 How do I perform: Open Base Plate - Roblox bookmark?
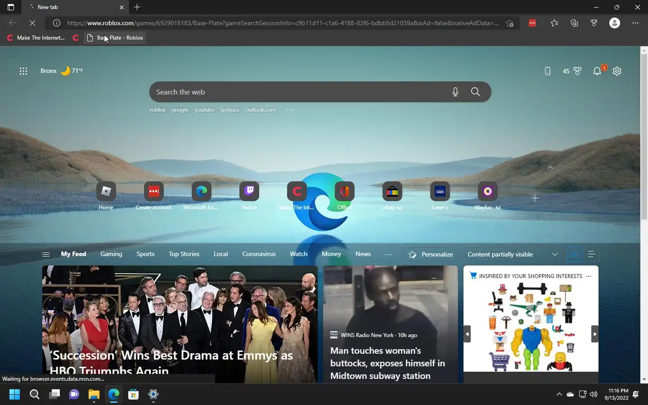[x=115, y=38]
